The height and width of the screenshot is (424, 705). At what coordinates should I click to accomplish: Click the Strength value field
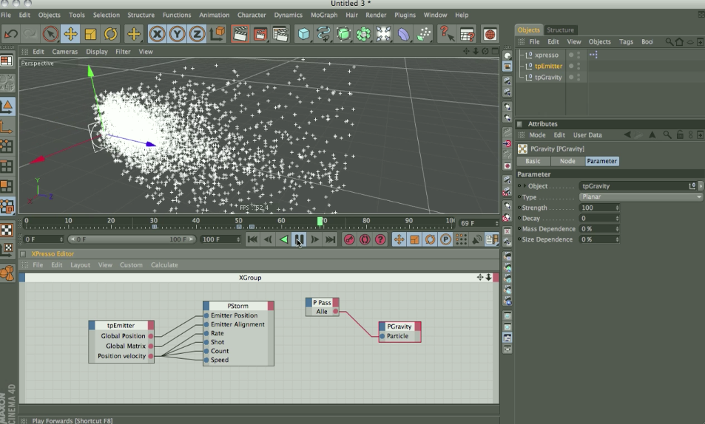tap(597, 208)
